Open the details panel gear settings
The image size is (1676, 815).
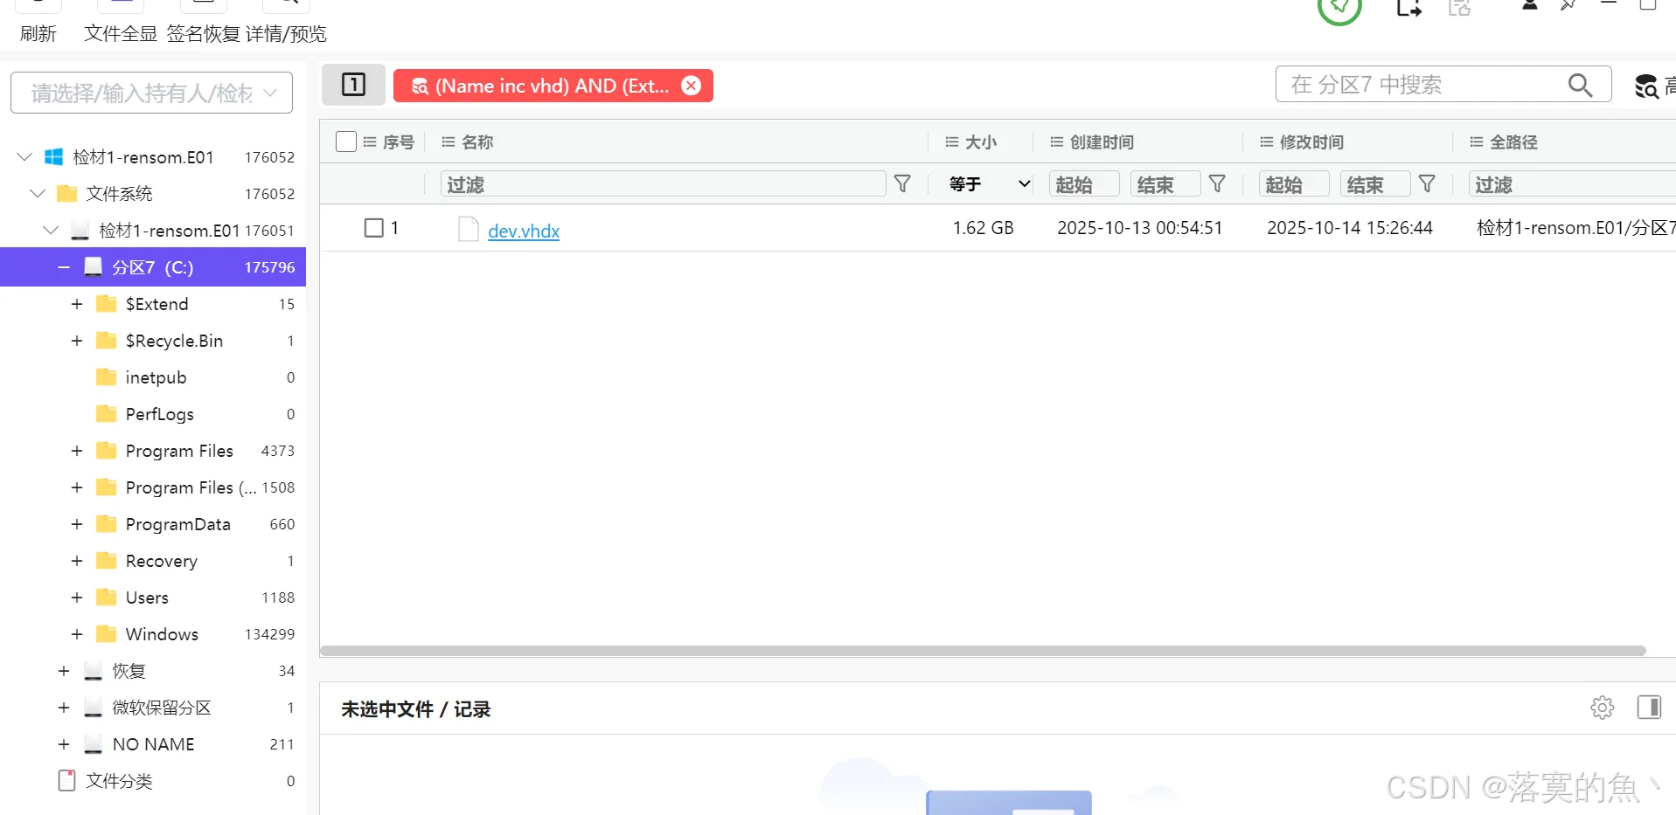coord(1603,708)
